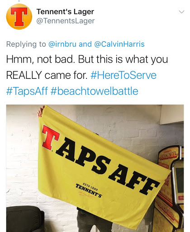Follow the #HereToServe hashtag
The image size is (190, 232).
[123, 75]
